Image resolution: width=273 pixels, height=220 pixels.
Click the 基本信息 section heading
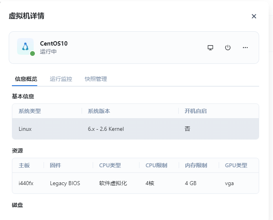(23, 96)
